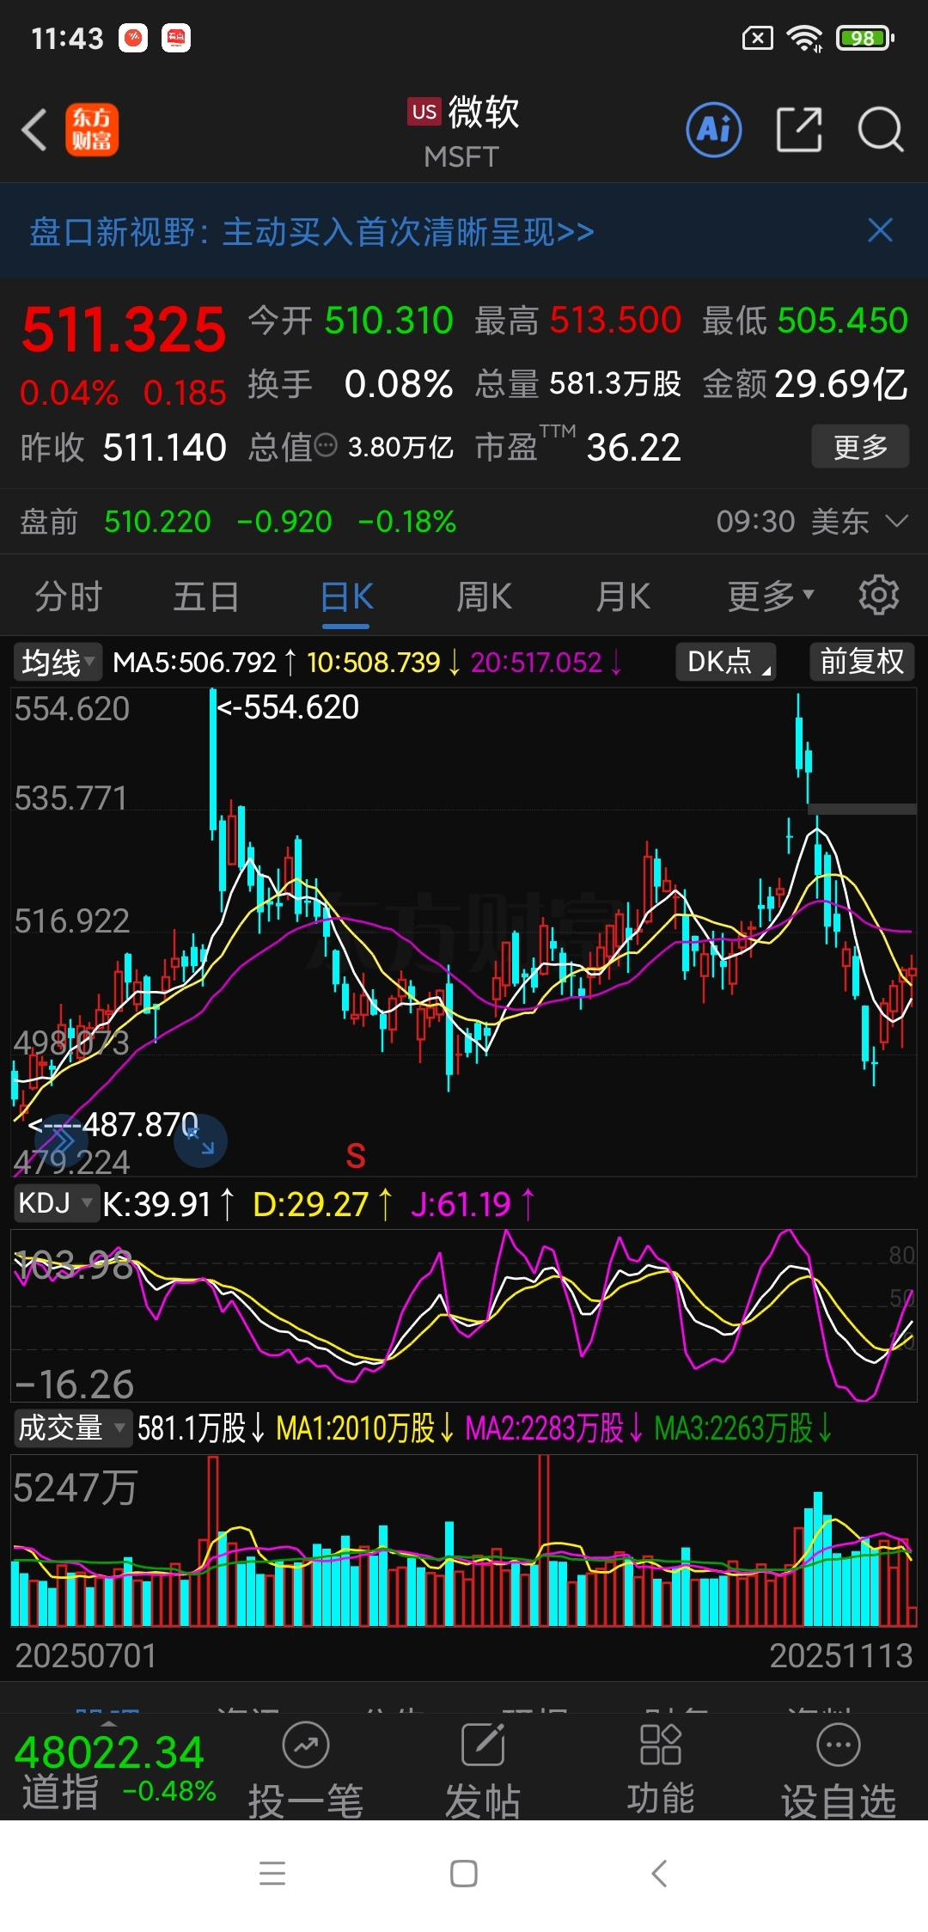928x1932 pixels.
Task: Tap the Android system back button
Action: click(x=659, y=1873)
